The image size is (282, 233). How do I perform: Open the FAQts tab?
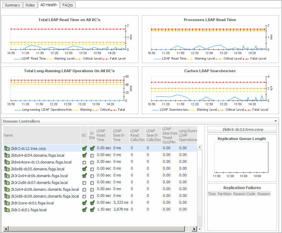click(x=68, y=5)
